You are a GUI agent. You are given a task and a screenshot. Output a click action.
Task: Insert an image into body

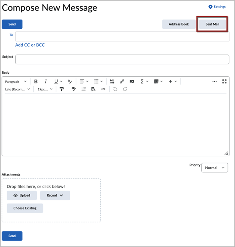pos(132,81)
